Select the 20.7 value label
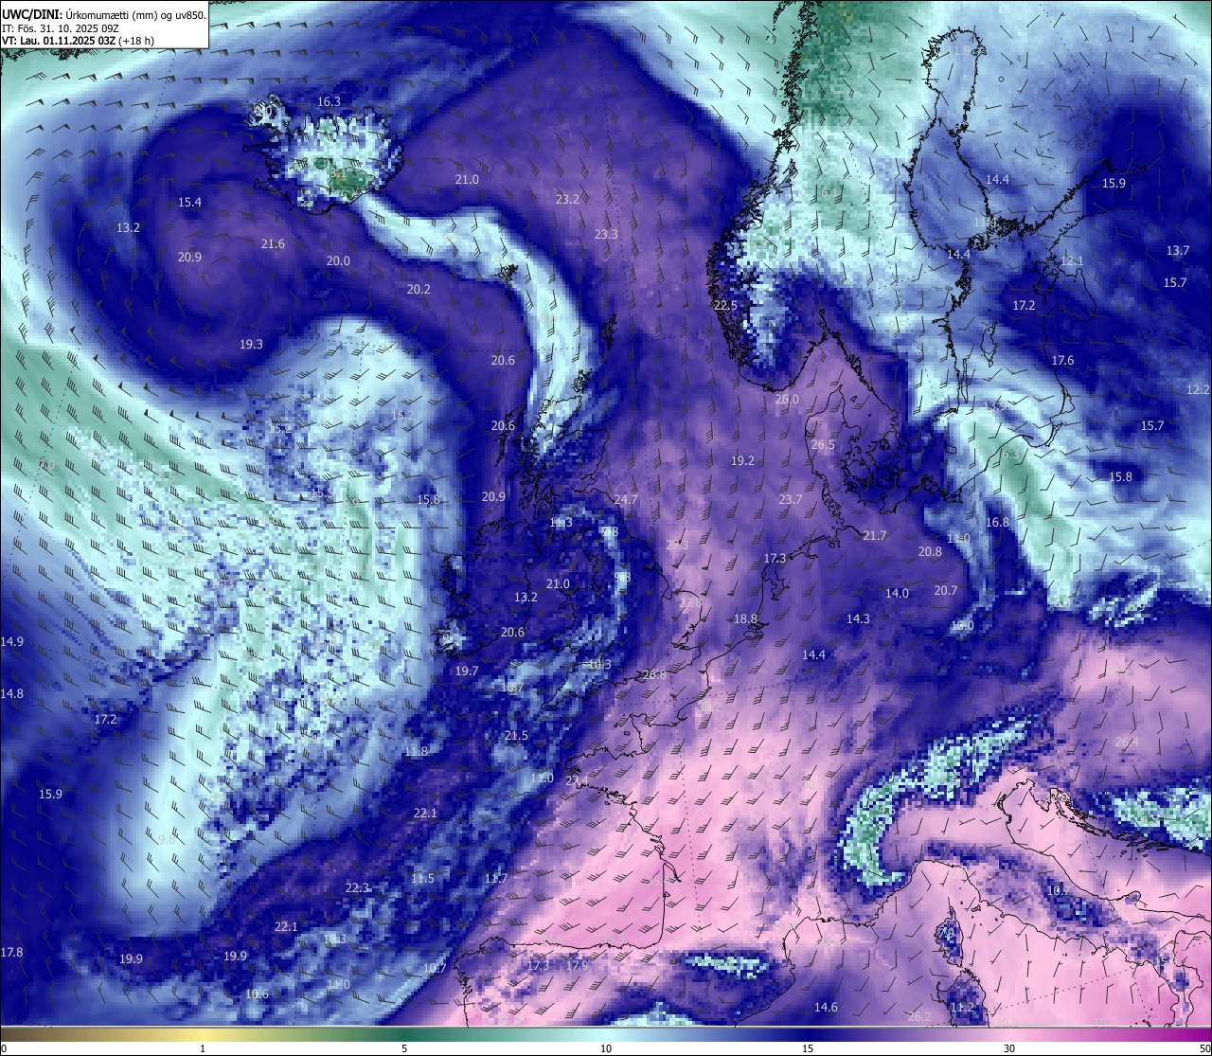Screen dimensions: 1212x1056 [x=945, y=590]
